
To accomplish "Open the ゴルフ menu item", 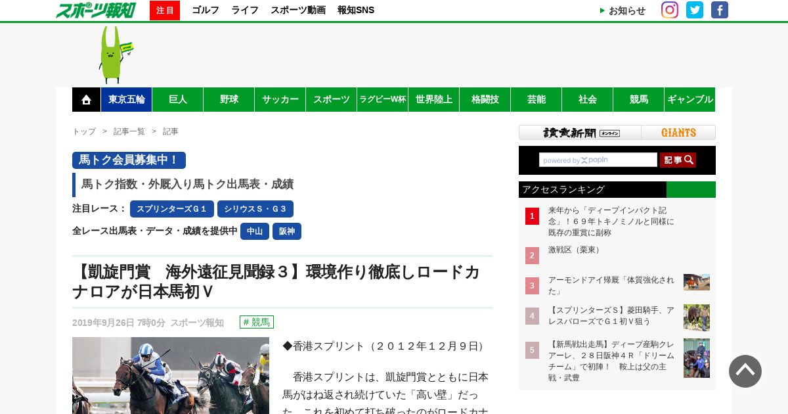I will click(x=206, y=11).
